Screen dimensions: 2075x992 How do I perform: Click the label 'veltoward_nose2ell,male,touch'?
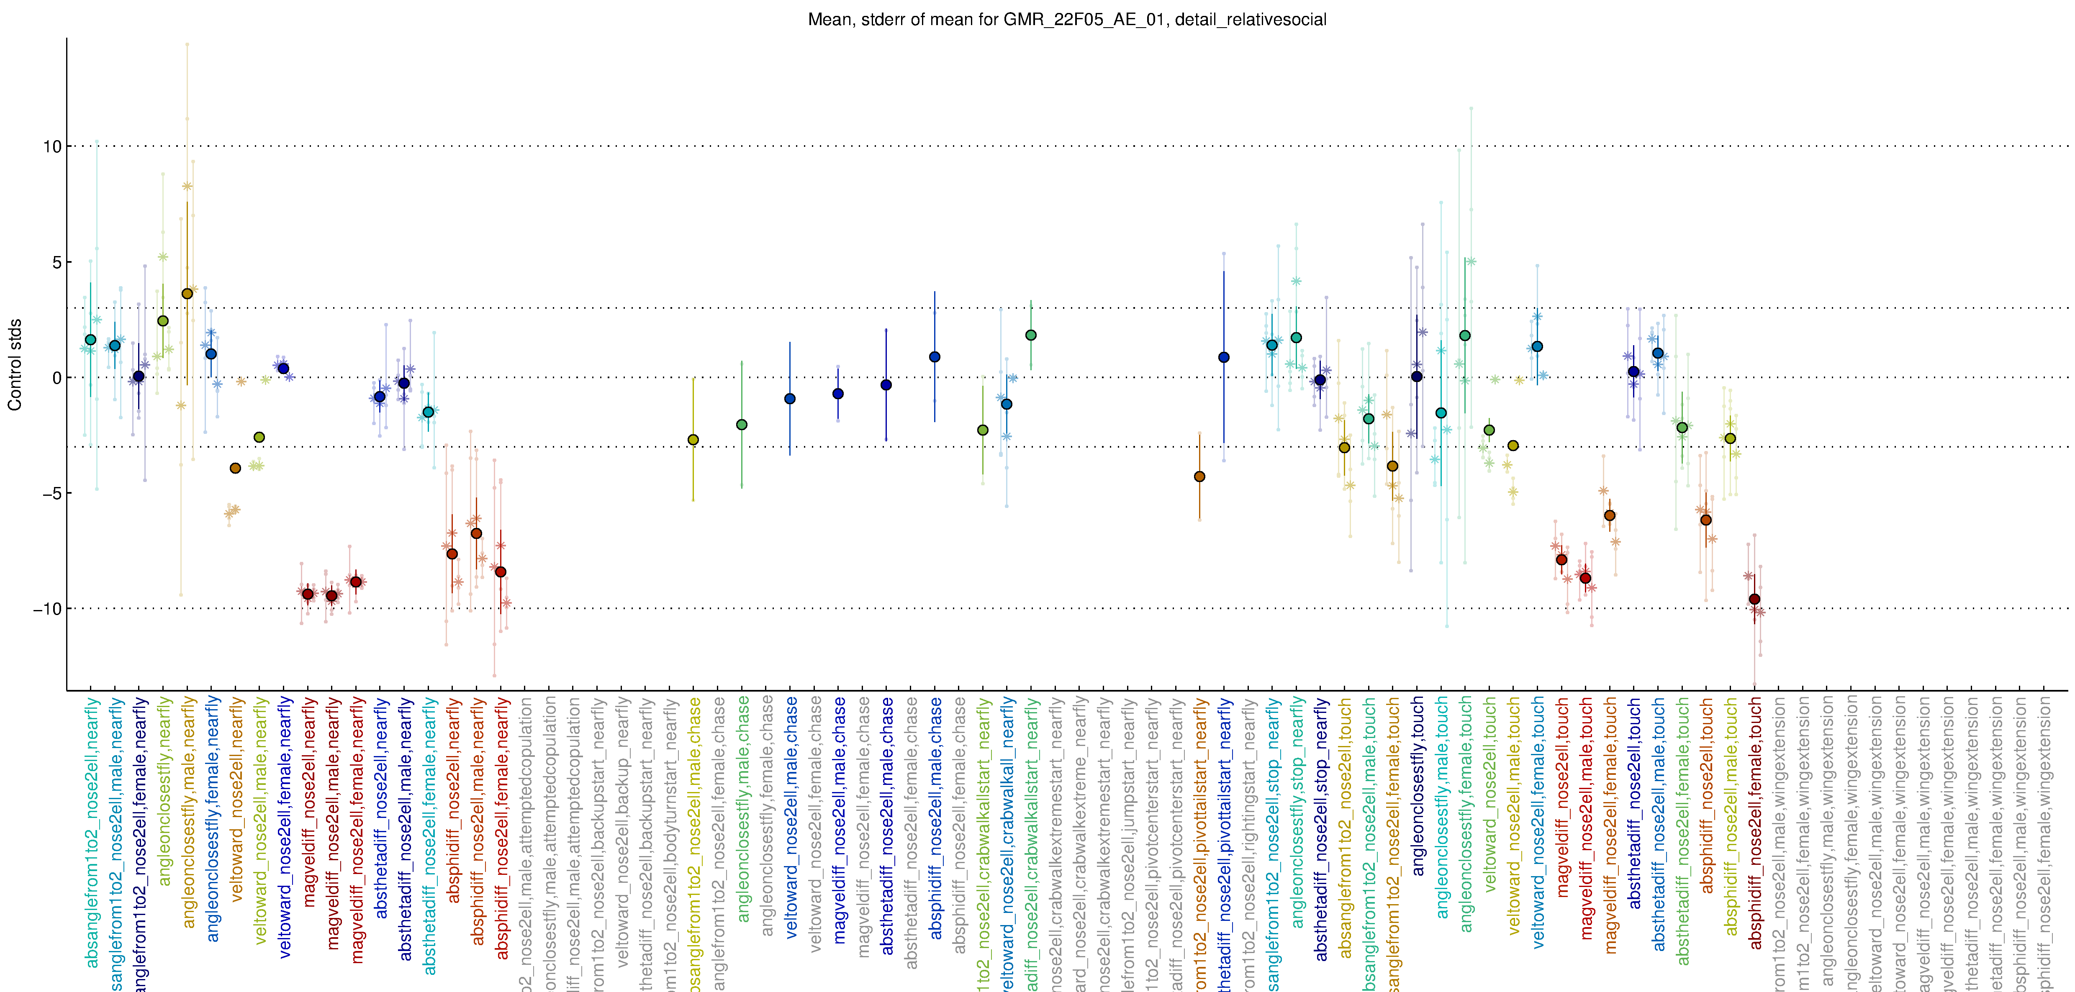(x=1515, y=816)
